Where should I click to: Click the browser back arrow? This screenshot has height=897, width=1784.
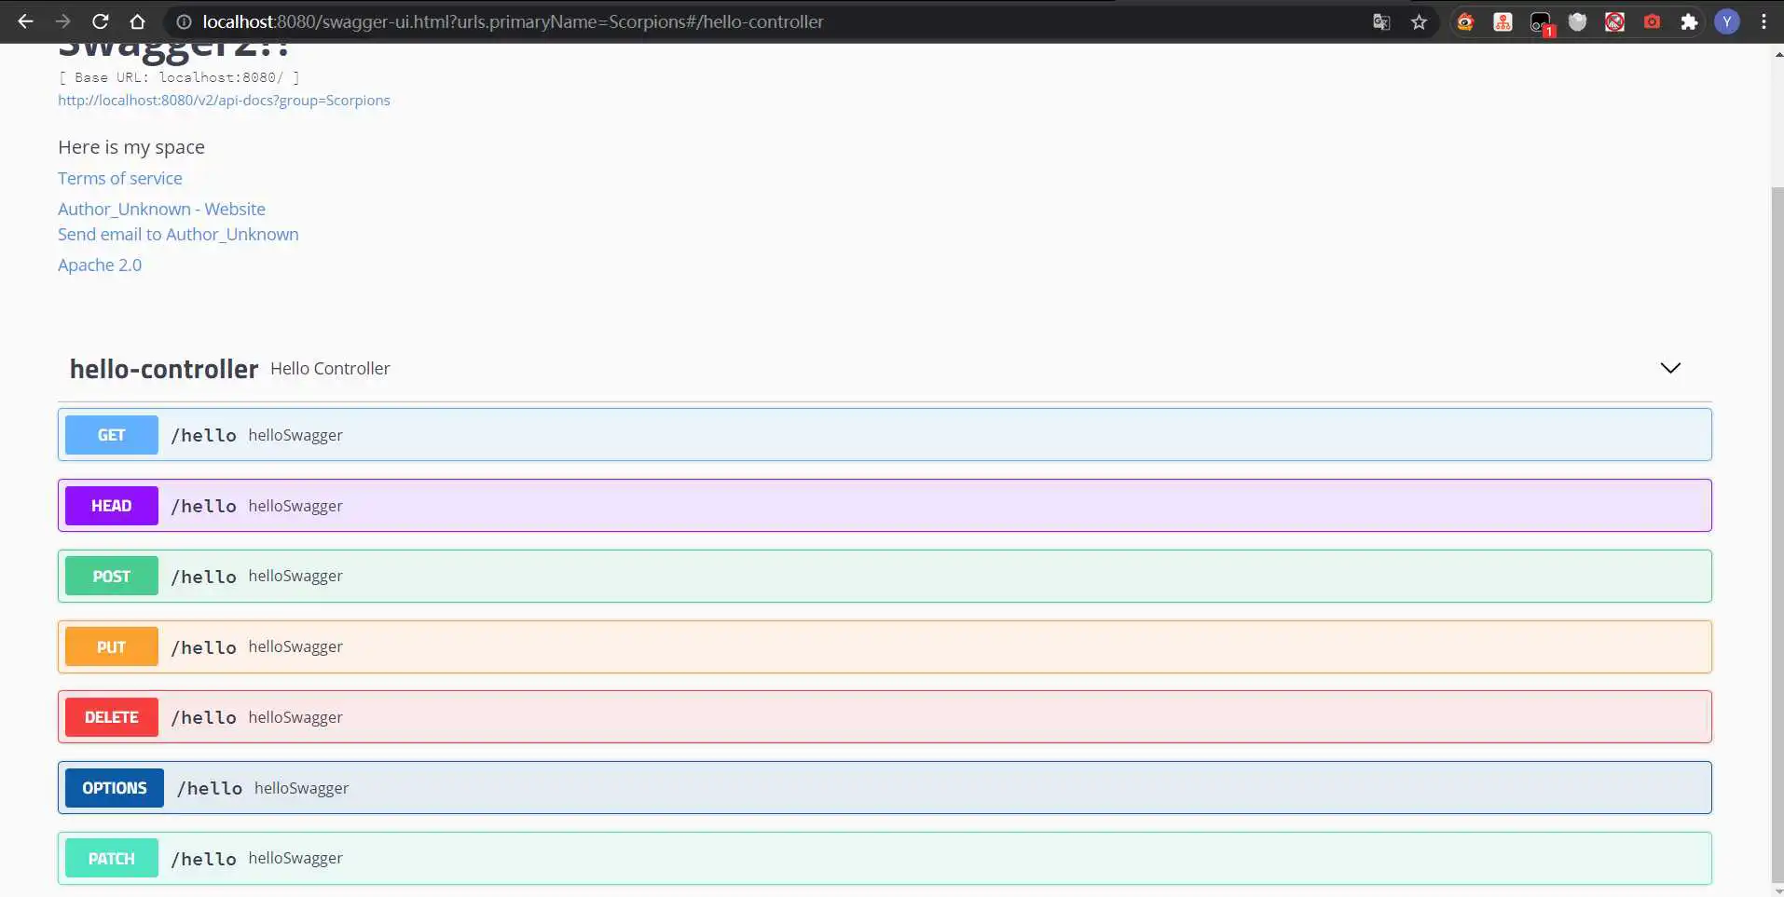[25, 21]
